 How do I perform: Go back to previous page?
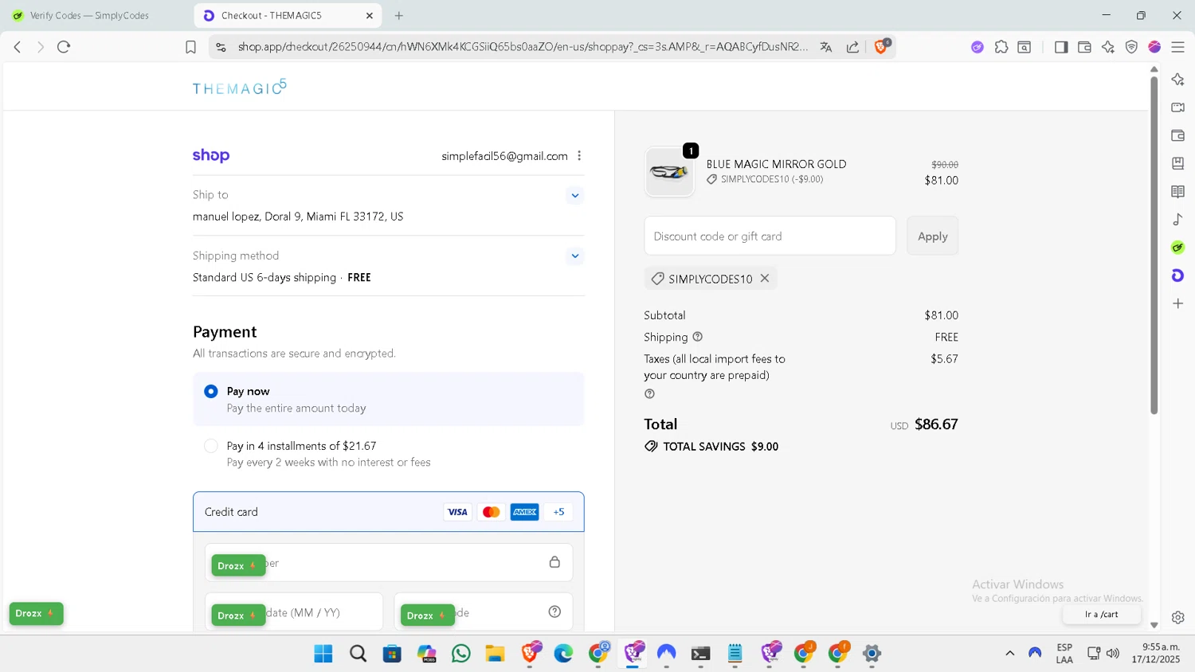(x=18, y=47)
